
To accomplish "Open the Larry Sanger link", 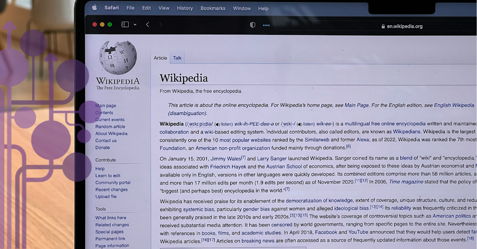I will coord(272,159).
